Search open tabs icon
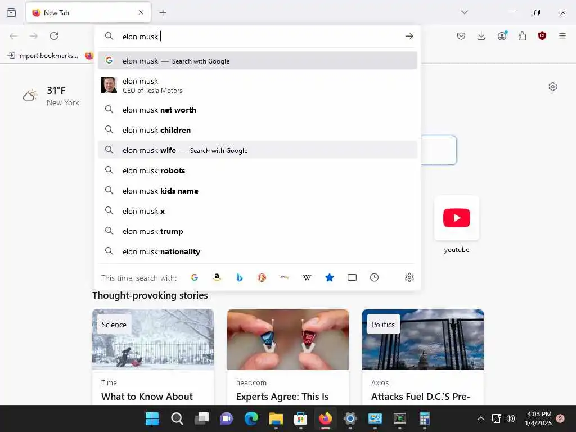The width and height of the screenshot is (576, 432). tap(352, 277)
